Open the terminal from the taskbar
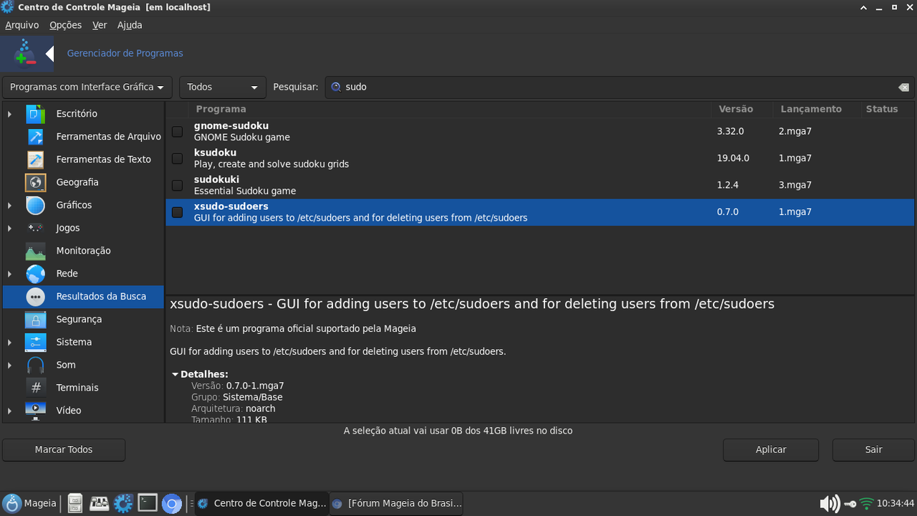This screenshot has width=917, height=516. [148, 503]
